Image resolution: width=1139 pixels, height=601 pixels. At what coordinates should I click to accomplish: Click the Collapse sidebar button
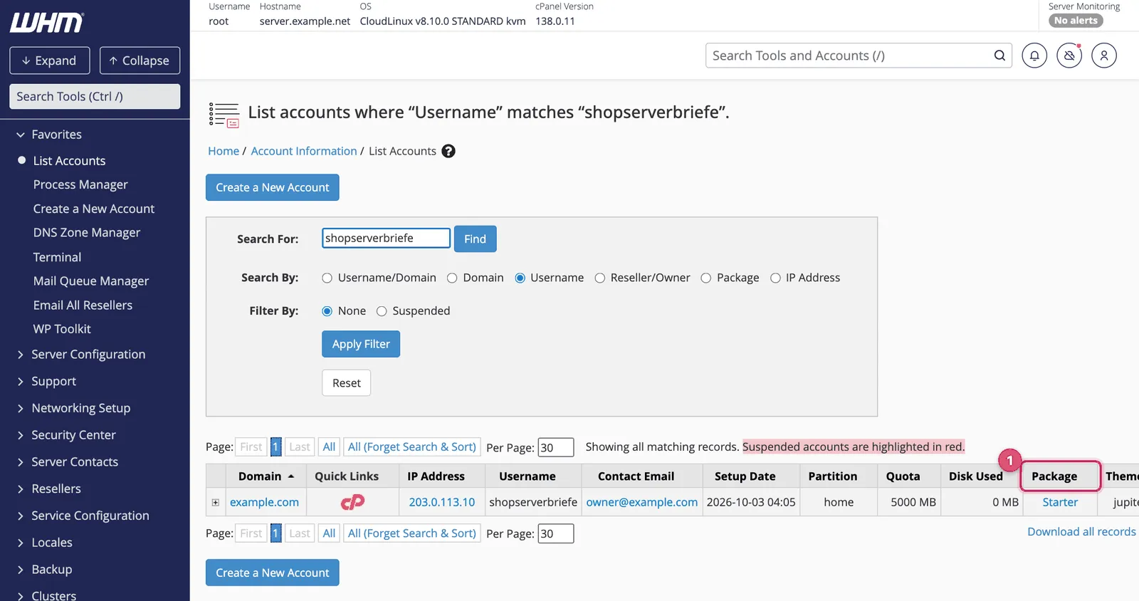[x=140, y=61]
